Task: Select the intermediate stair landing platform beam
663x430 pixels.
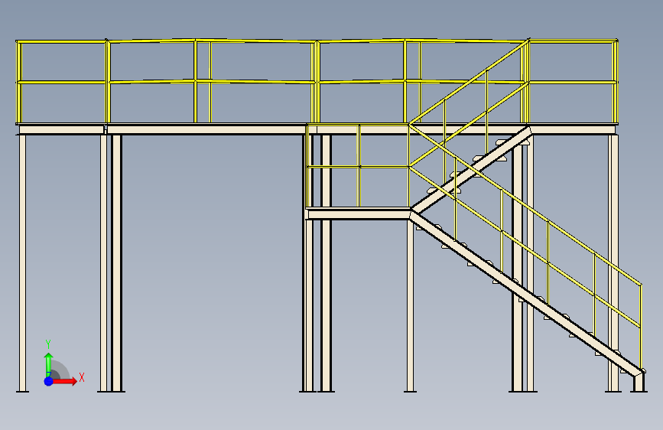Action: (x=359, y=213)
